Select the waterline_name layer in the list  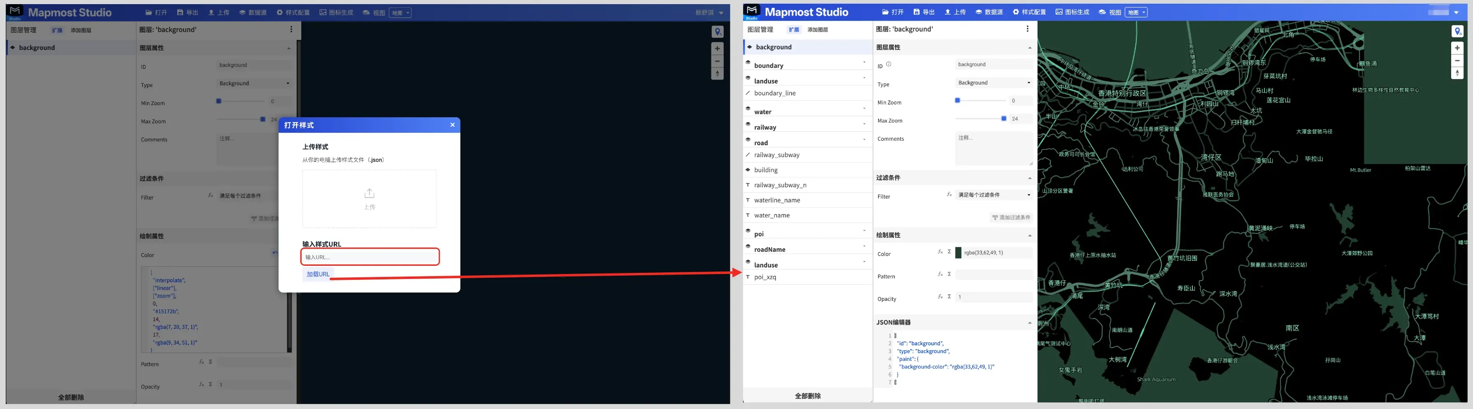[x=776, y=200]
